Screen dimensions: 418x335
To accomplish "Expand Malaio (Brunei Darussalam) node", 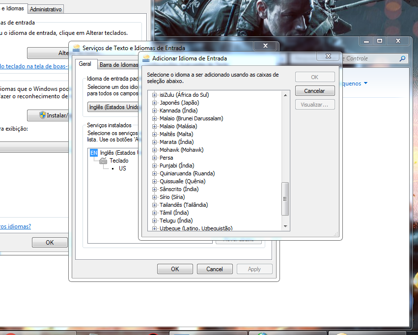I will click(154, 118).
